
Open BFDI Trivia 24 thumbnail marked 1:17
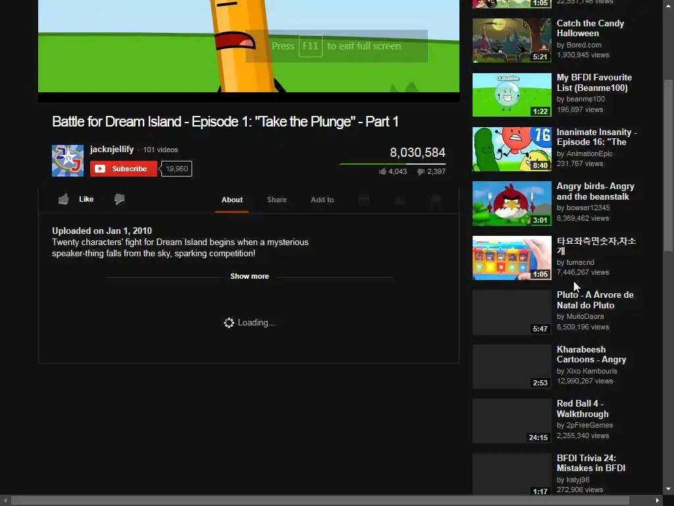pos(512,474)
